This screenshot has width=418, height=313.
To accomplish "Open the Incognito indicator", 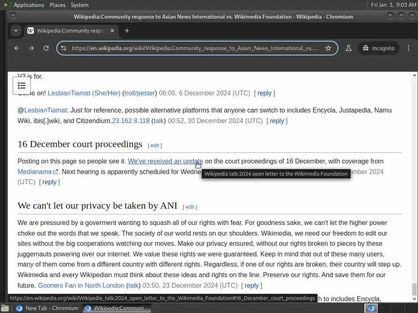I will [378, 48].
